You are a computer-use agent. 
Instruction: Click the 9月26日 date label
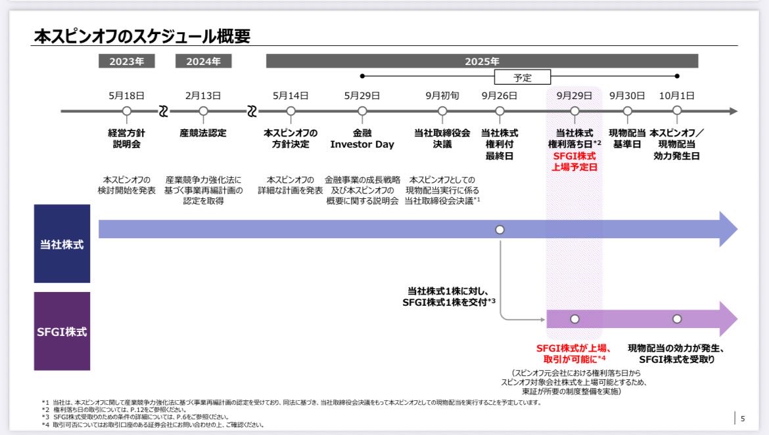(500, 95)
